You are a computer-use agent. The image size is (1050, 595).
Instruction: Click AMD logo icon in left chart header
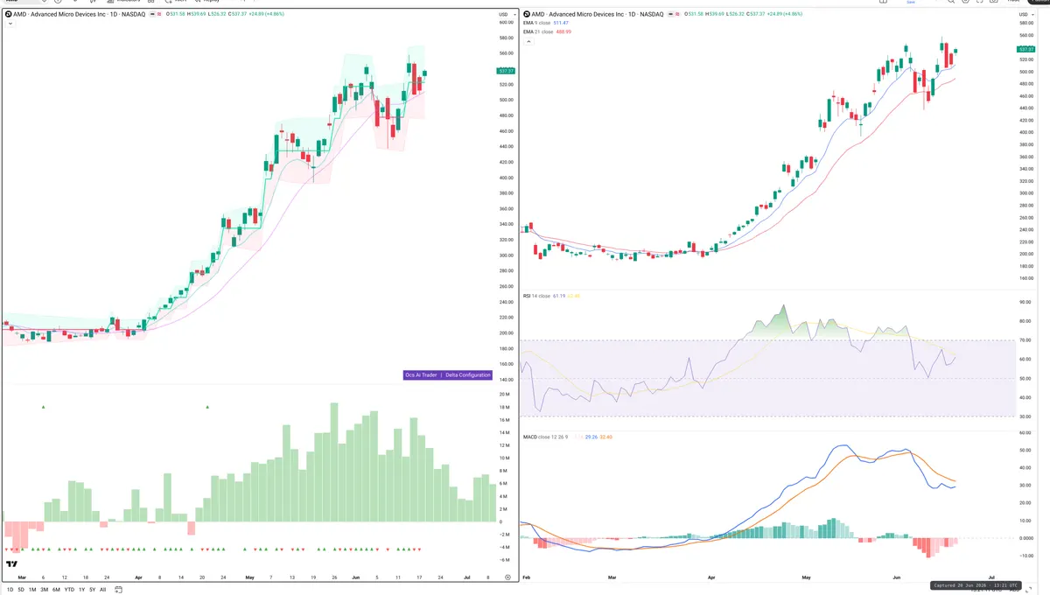(x=10, y=15)
